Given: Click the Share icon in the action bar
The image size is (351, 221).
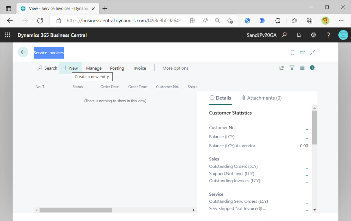Looking at the screenshot, I should 282,68.
